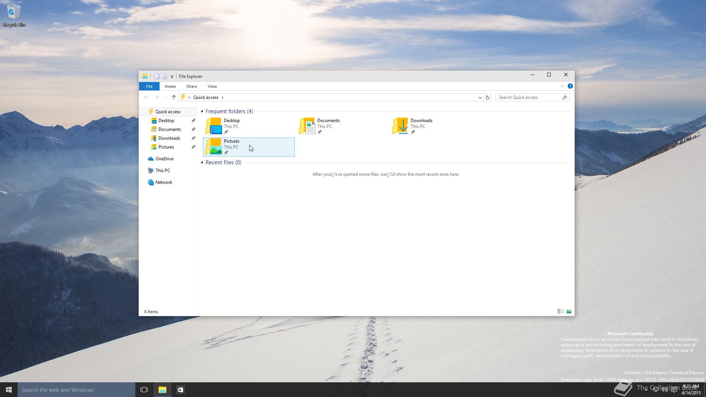
Task: Unpin Downloads via its sidebar pin icon
Action: 193,138
